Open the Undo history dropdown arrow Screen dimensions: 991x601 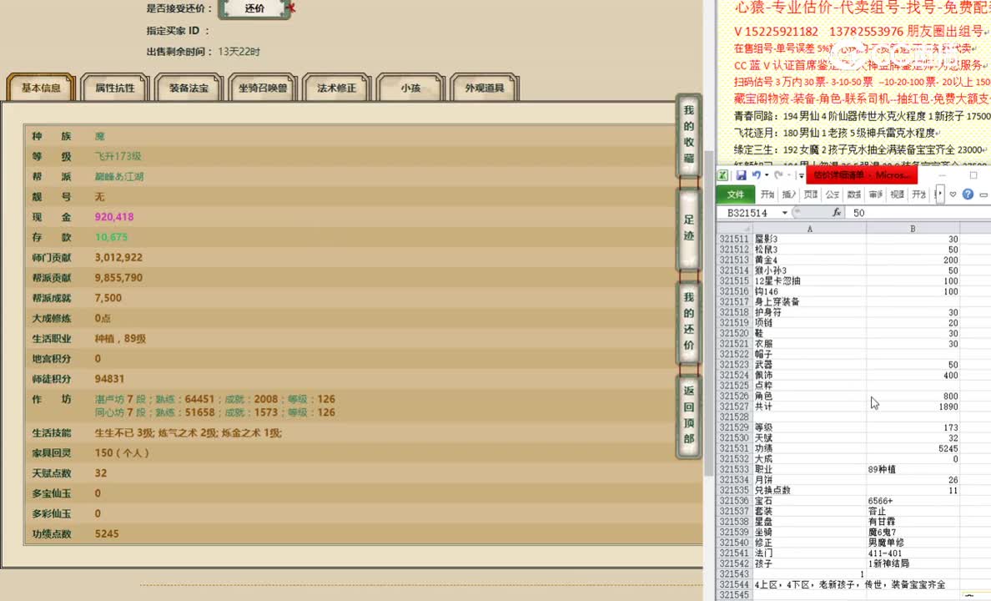click(767, 175)
